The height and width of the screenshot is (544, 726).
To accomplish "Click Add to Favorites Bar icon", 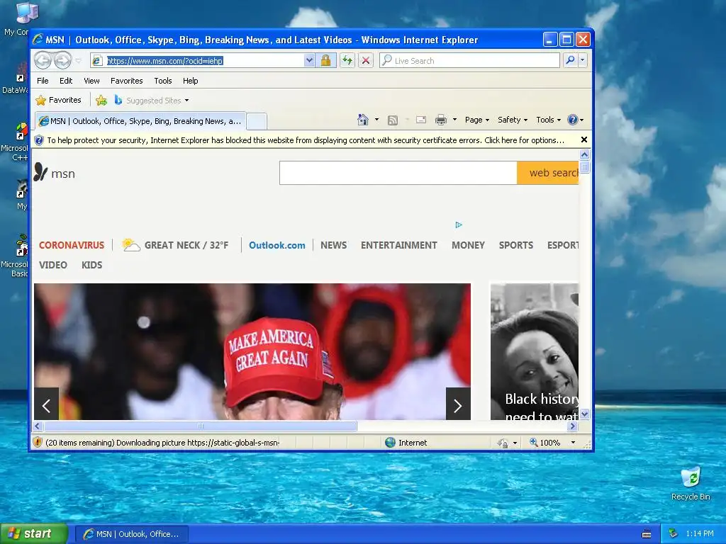I will click(101, 100).
